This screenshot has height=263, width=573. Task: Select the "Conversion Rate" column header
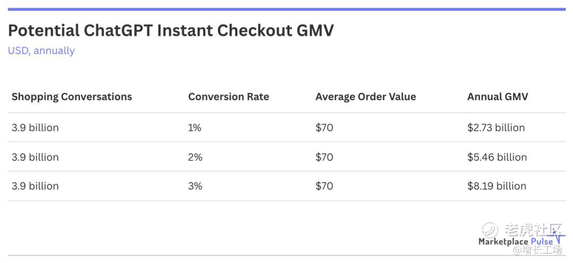tap(228, 97)
